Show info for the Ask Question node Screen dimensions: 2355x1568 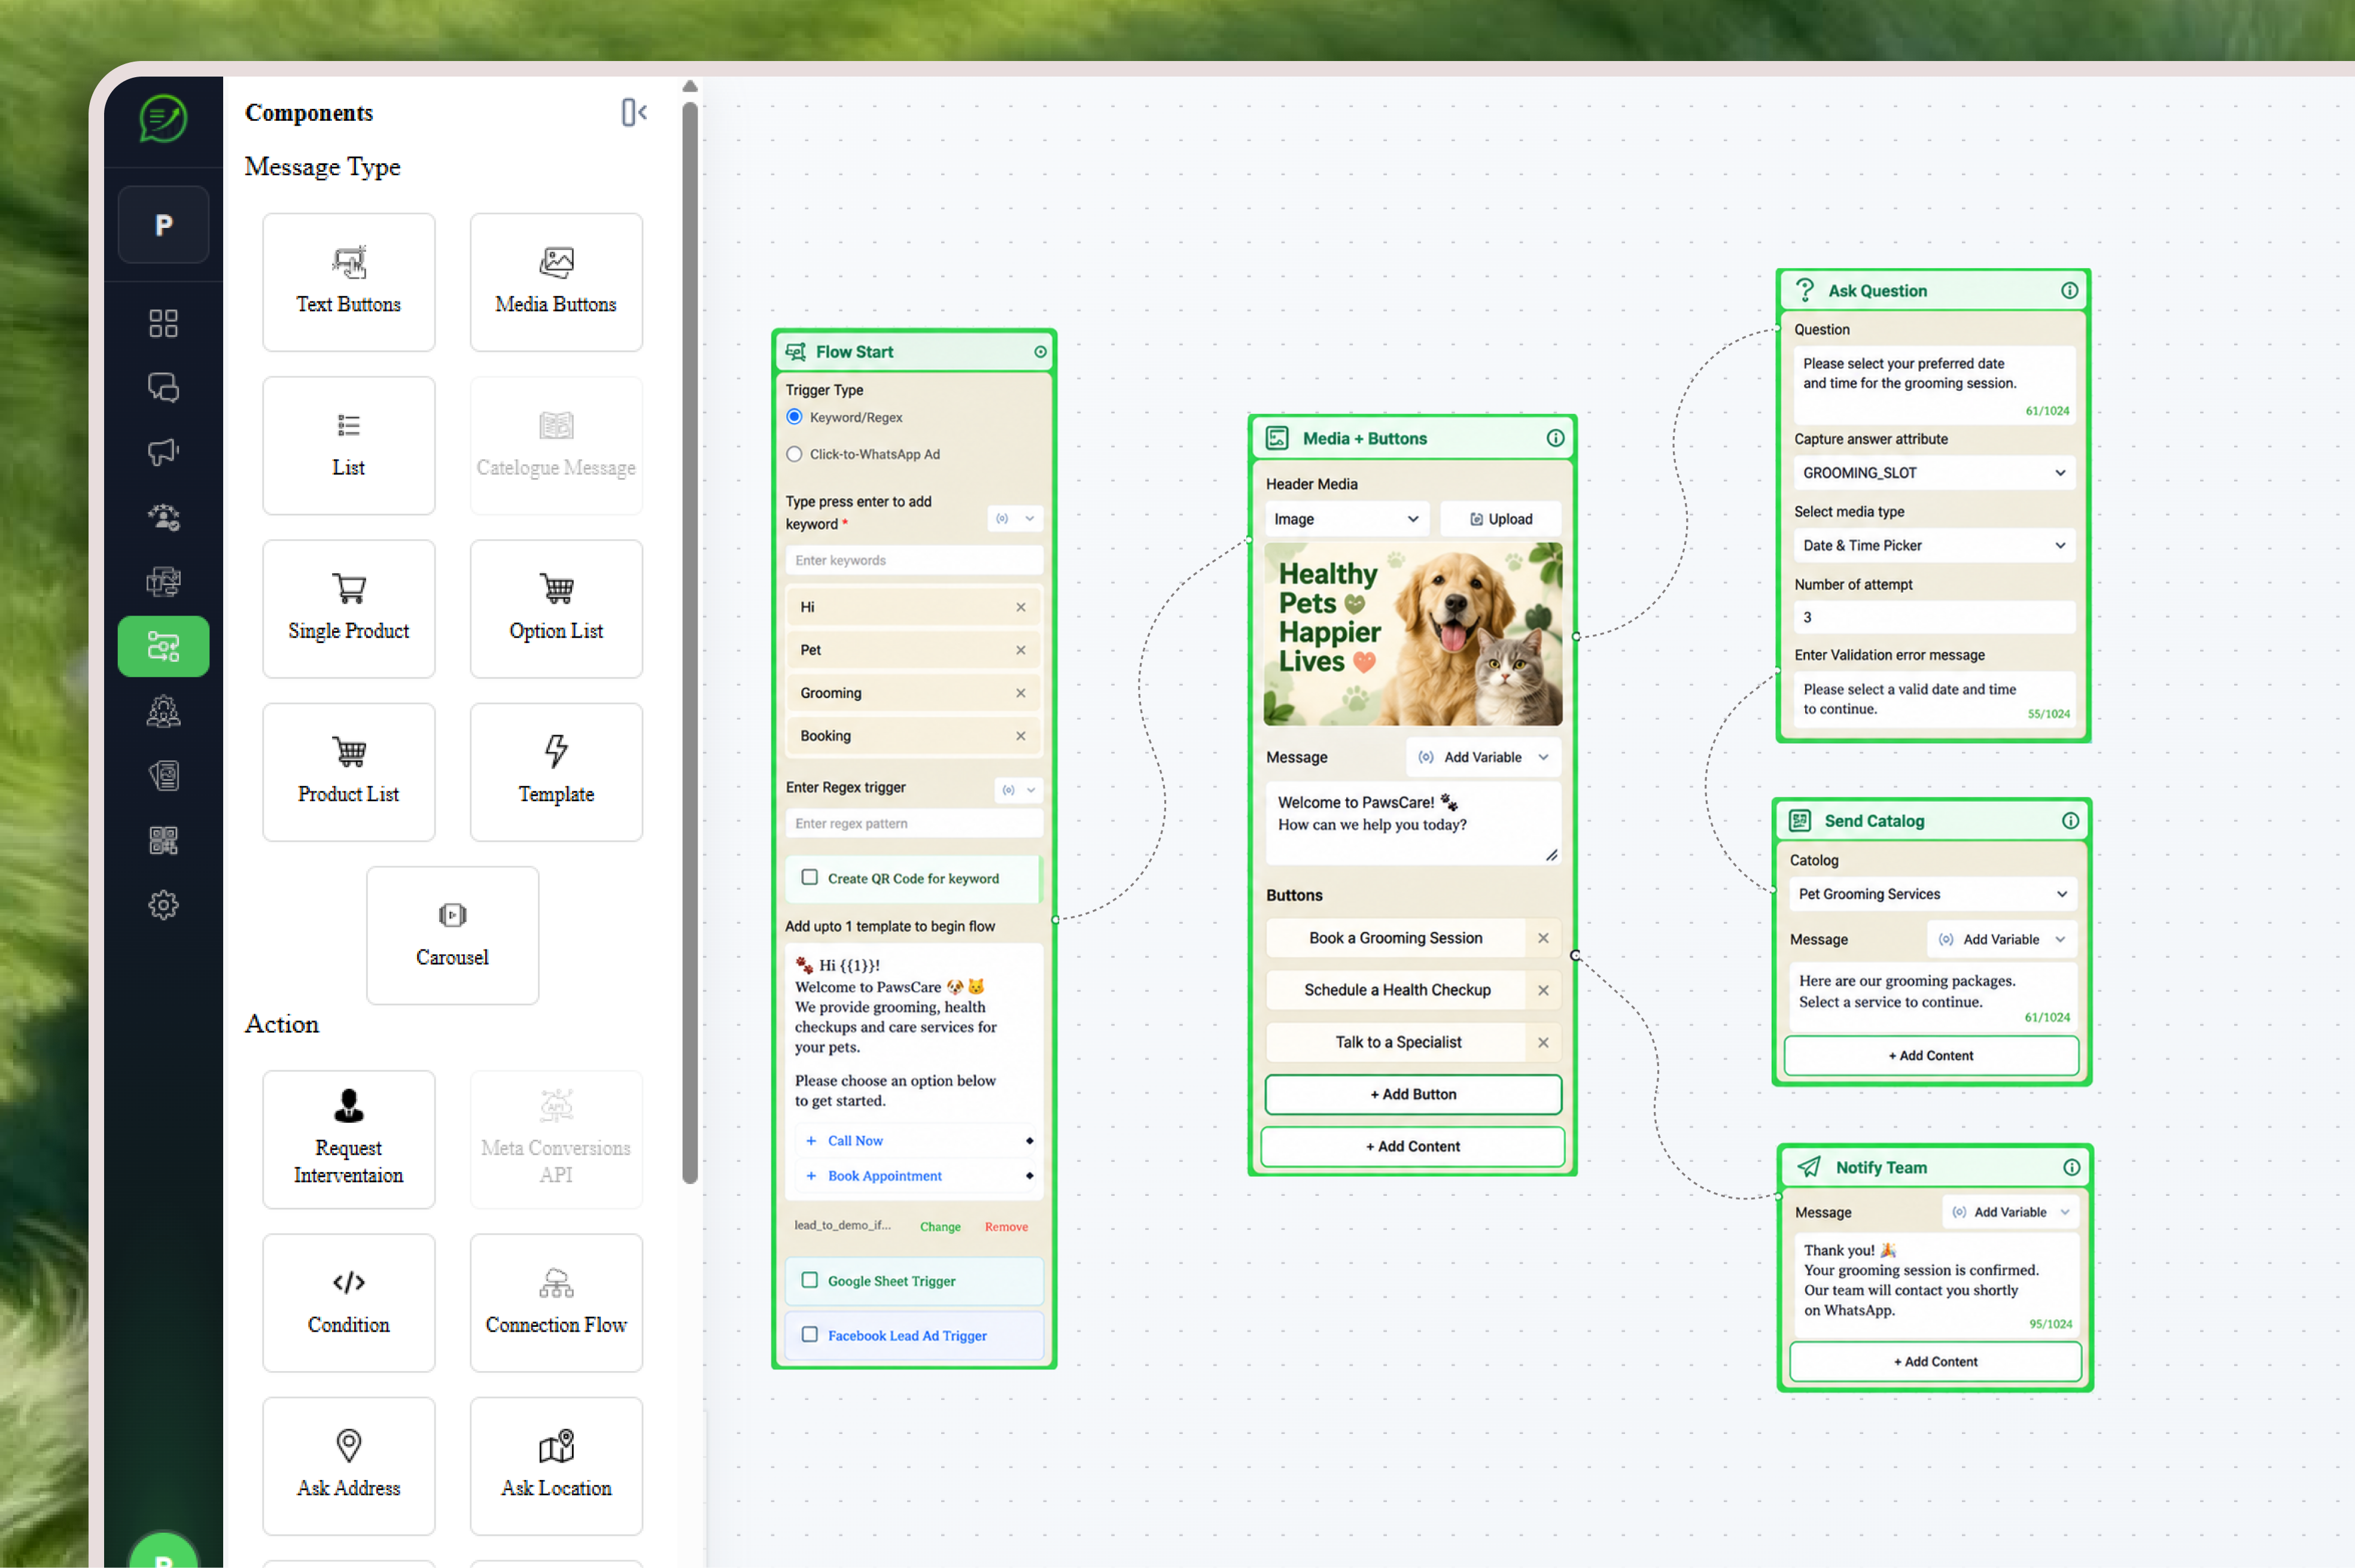(2069, 290)
